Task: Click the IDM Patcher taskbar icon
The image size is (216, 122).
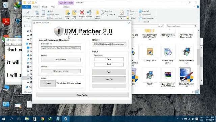Action: (66, 119)
